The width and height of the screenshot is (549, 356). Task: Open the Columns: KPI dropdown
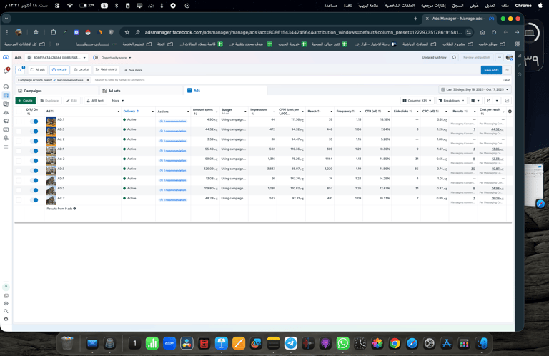pos(417,101)
